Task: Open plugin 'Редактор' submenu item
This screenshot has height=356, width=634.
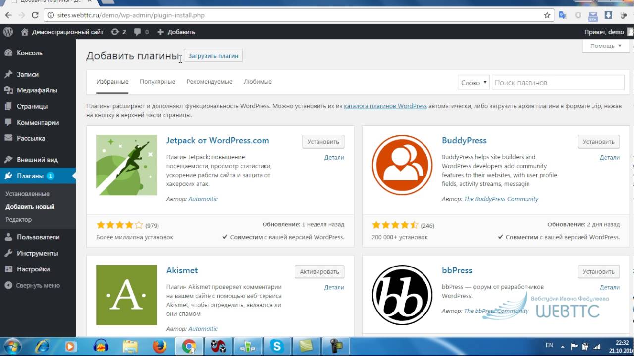Action: click(19, 219)
